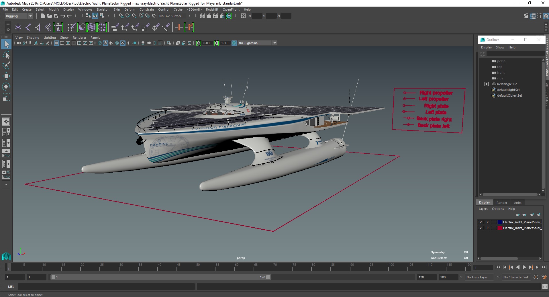Image resolution: width=549 pixels, height=297 pixels.
Task: Toggle visibility V of the red layer
Action: click(x=481, y=228)
